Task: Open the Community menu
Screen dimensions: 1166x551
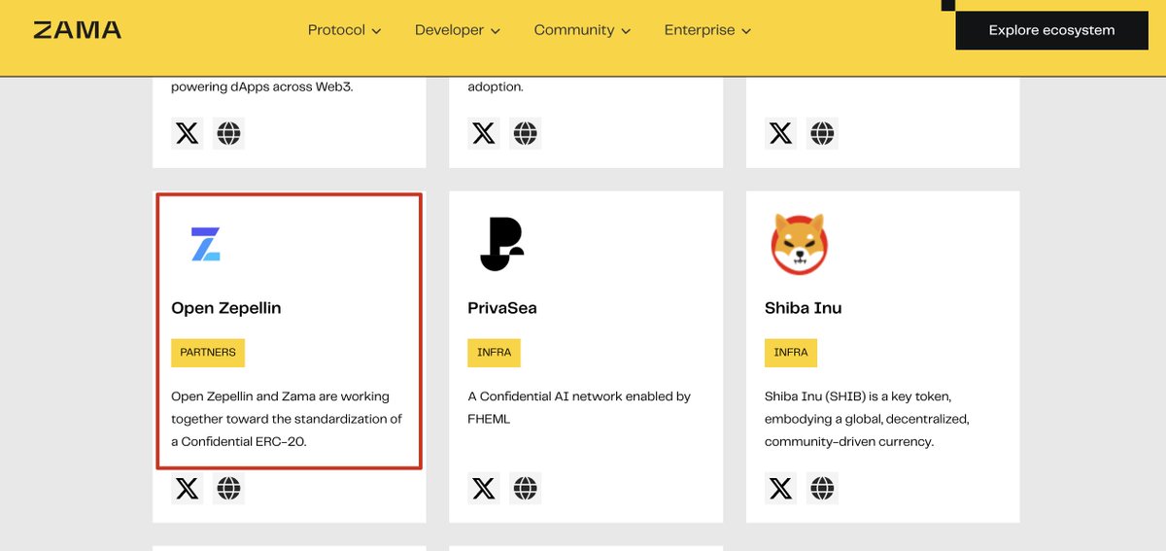Action: pyautogui.click(x=582, y=30)
